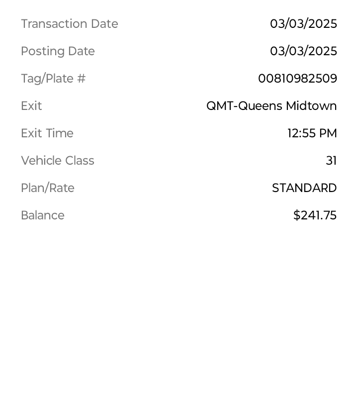Click the Exit label
The width and height of the screenshot is (358, 398).
pyautogui.click(x=31, y=106)
